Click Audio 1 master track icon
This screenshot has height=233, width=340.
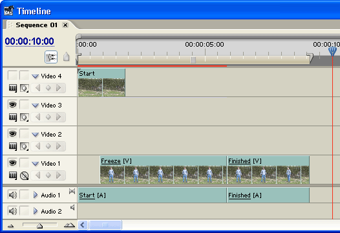pos(72,192)
